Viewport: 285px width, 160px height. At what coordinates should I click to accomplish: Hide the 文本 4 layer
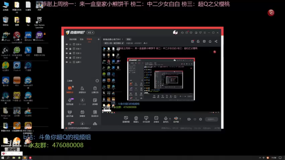pyautogui.click(x=67, y=44)
